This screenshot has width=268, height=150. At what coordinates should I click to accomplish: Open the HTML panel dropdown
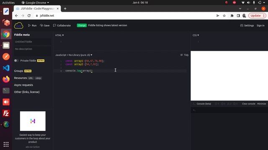coord(59,35)
